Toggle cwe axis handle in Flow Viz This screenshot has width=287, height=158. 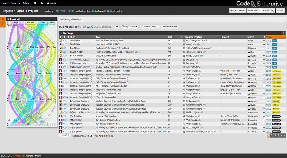(8, 48)
